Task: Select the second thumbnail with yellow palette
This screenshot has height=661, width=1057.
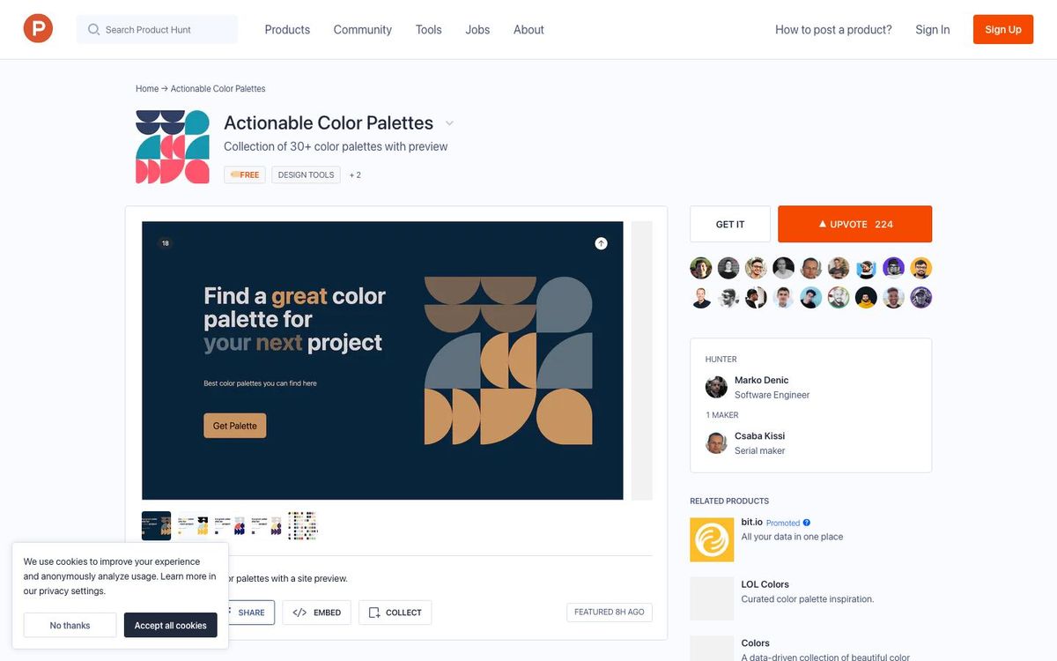Action: click(193, 525)
